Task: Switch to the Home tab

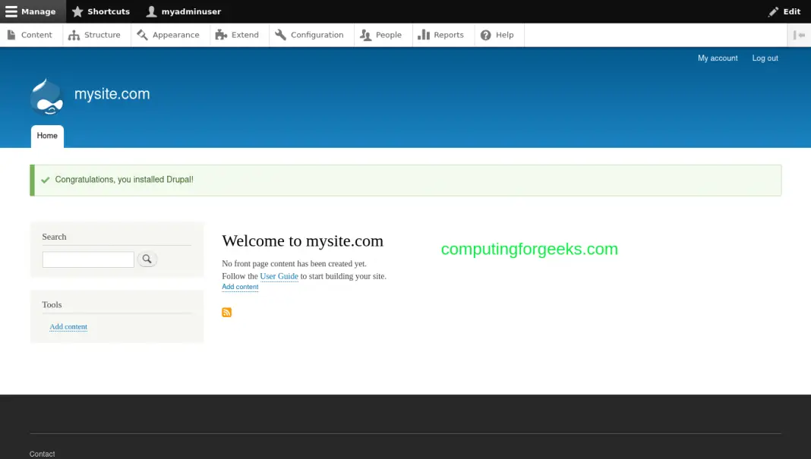Action: pyautogui.click(x=47, y=136)
